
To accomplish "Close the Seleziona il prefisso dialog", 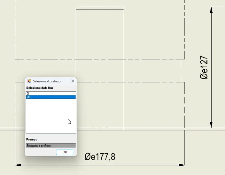I will (73, 81).
